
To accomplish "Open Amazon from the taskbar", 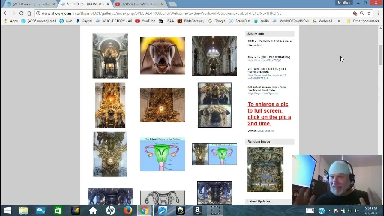I will (x=197, y=211).
